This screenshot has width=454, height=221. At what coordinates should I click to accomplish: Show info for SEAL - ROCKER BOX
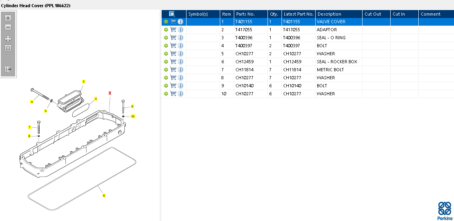(x=180, y=62)
